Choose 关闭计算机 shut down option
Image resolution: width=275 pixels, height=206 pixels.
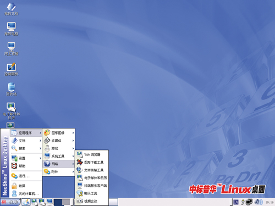point(26,193)
